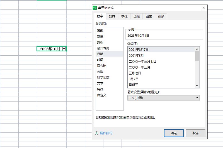Choose 自定义 category
Image resolution: width=223 pixels, height=148 pixels.
point(101,95)
